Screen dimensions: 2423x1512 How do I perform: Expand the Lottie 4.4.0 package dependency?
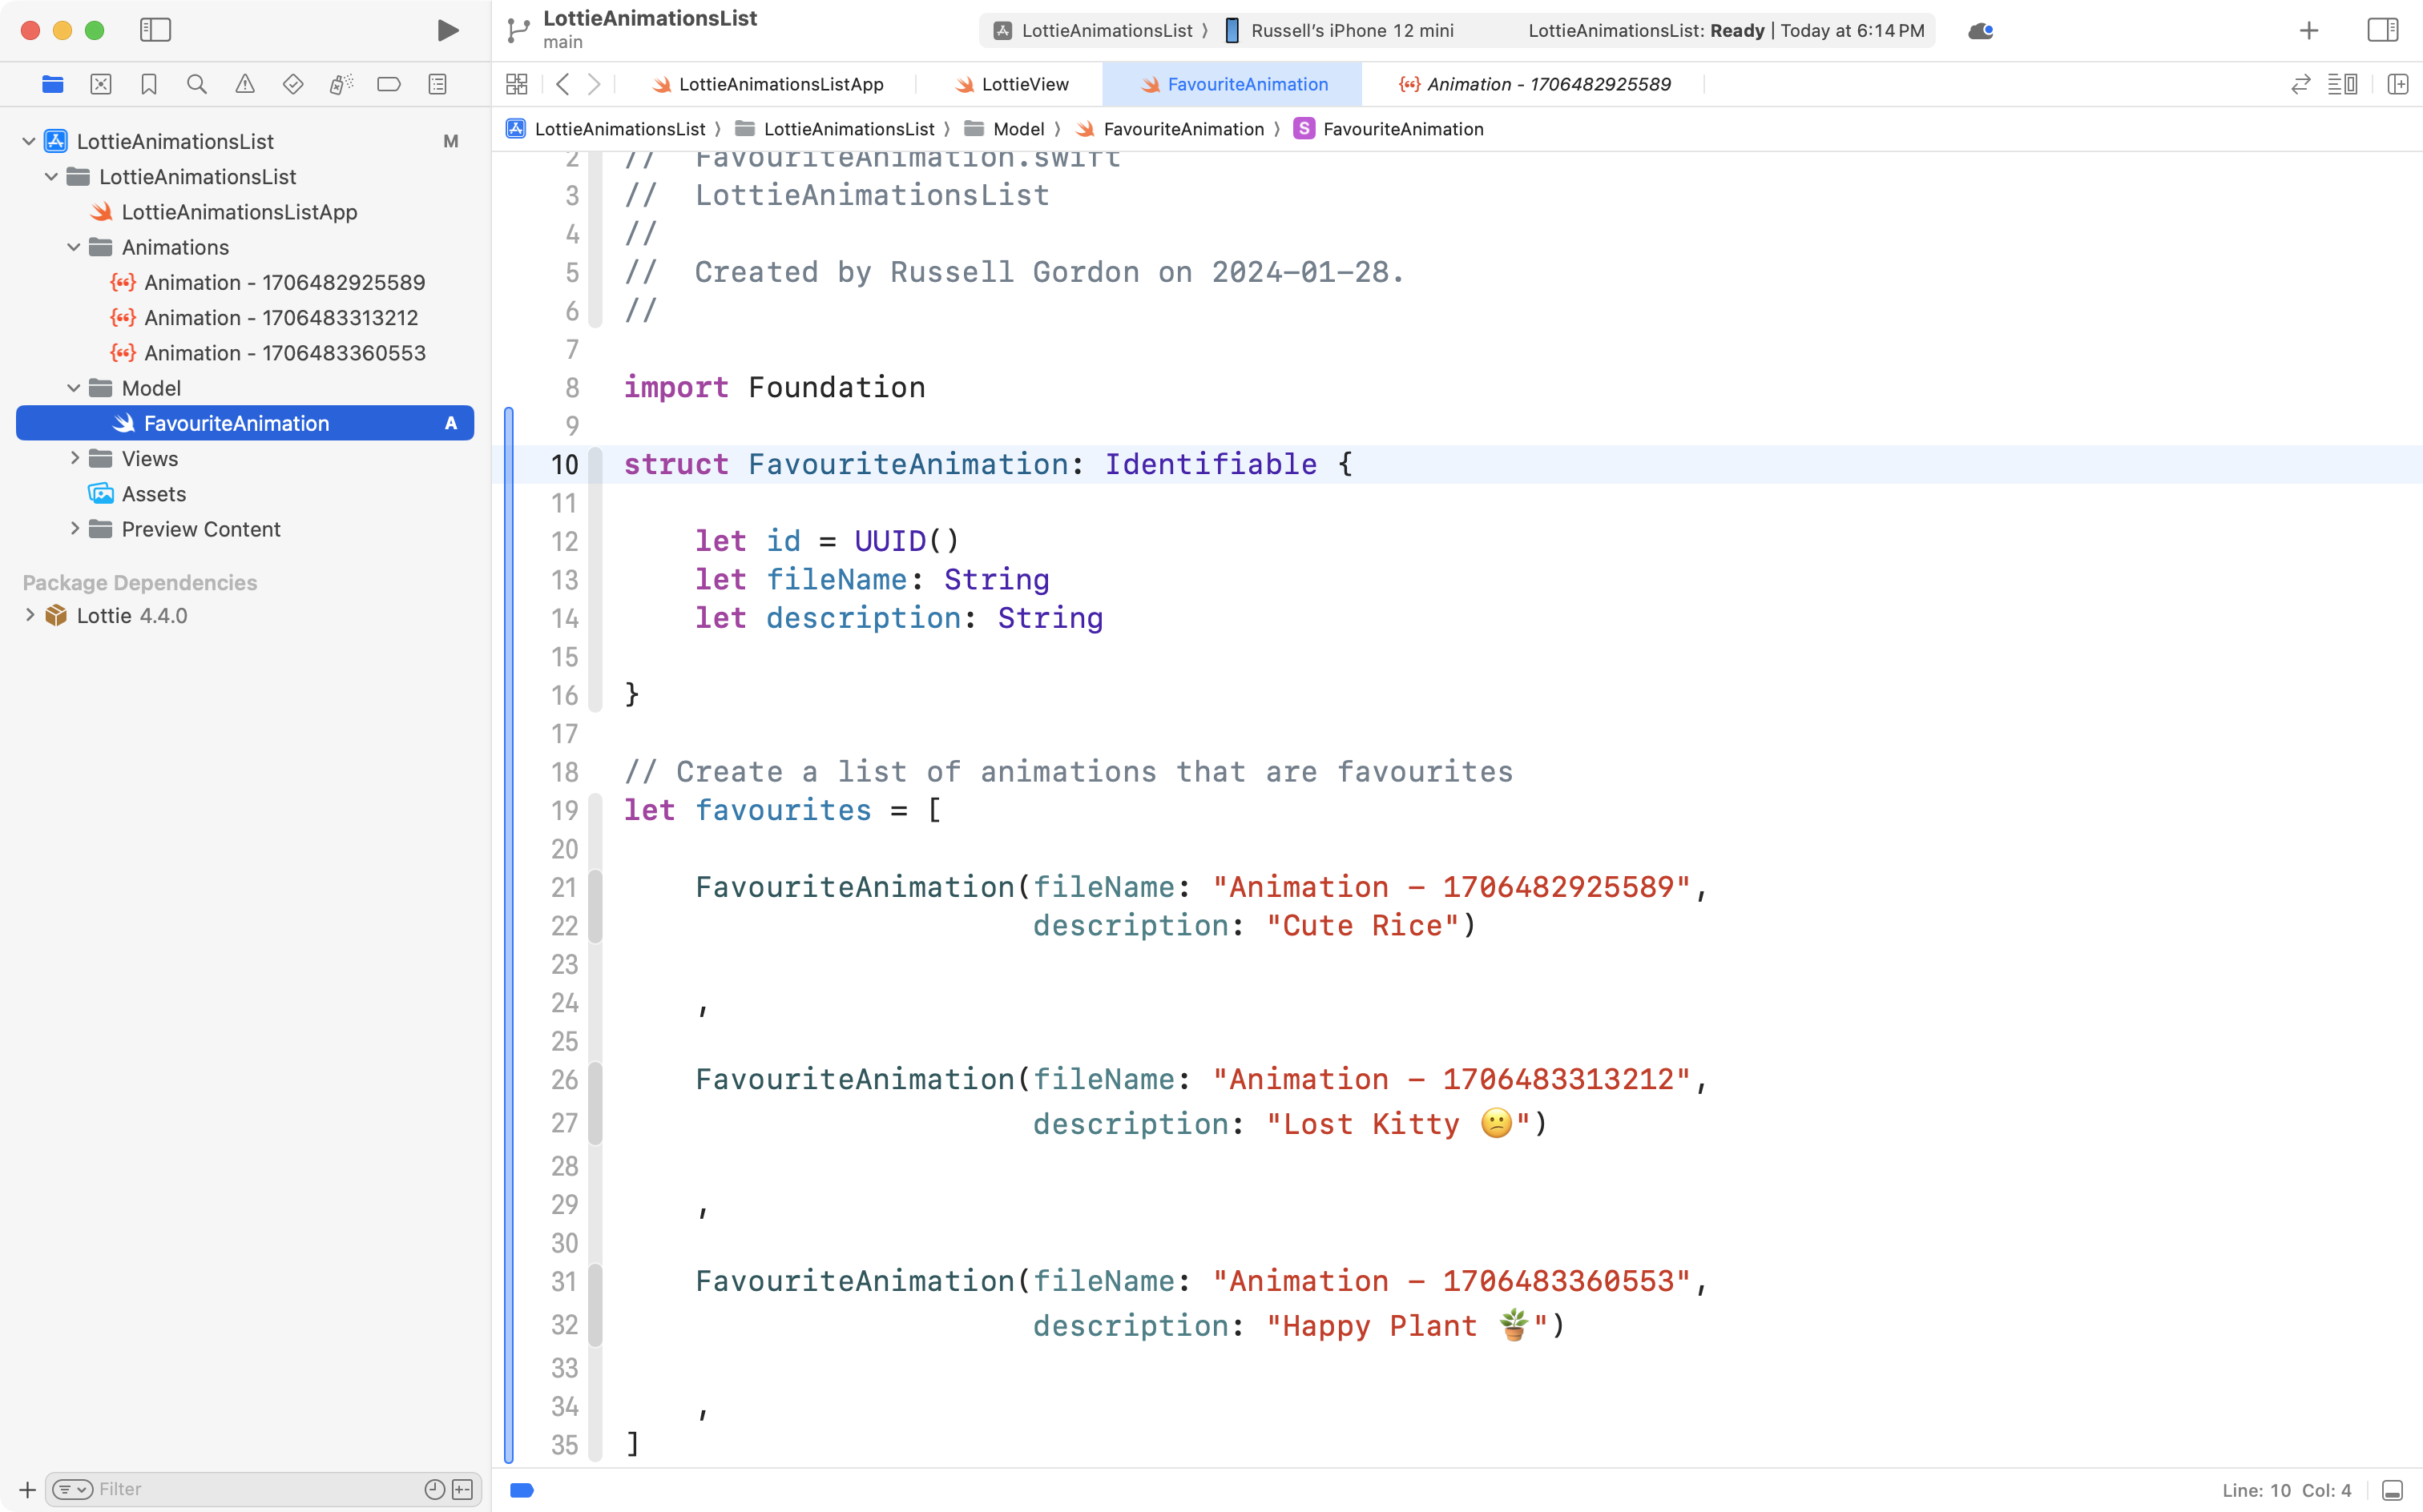click(x=28, y=615)
